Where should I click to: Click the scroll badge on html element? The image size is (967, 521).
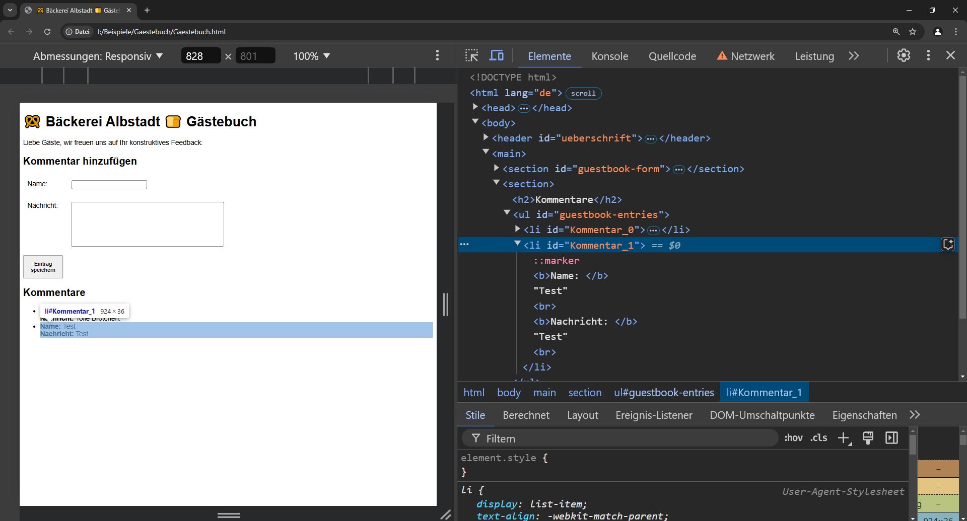[x=583, y=93]
